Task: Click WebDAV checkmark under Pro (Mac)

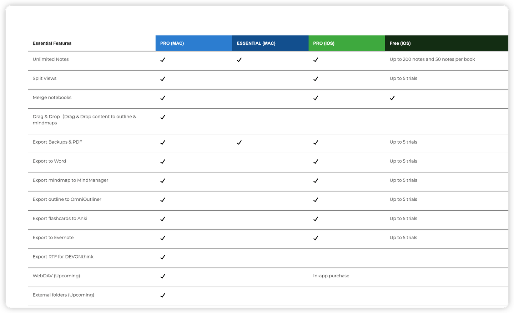Action: pos(163,276)
